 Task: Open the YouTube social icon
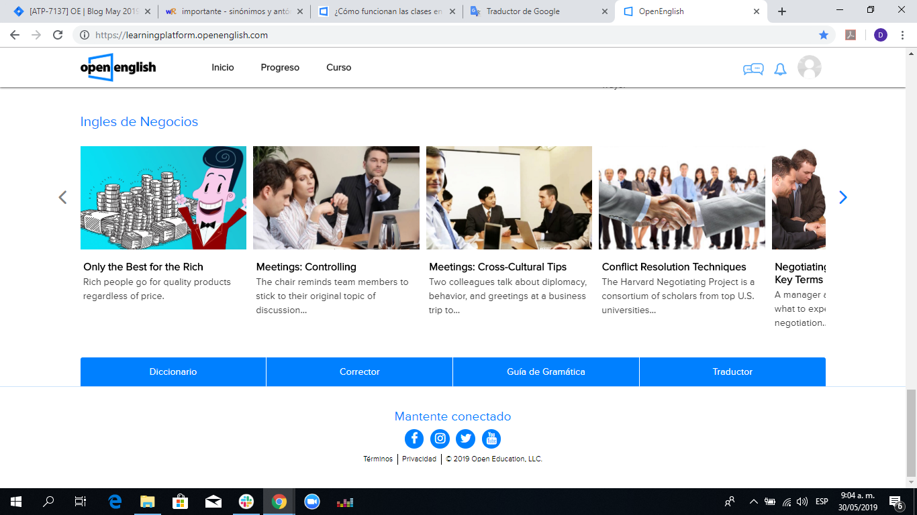click(x=491, y=439)
